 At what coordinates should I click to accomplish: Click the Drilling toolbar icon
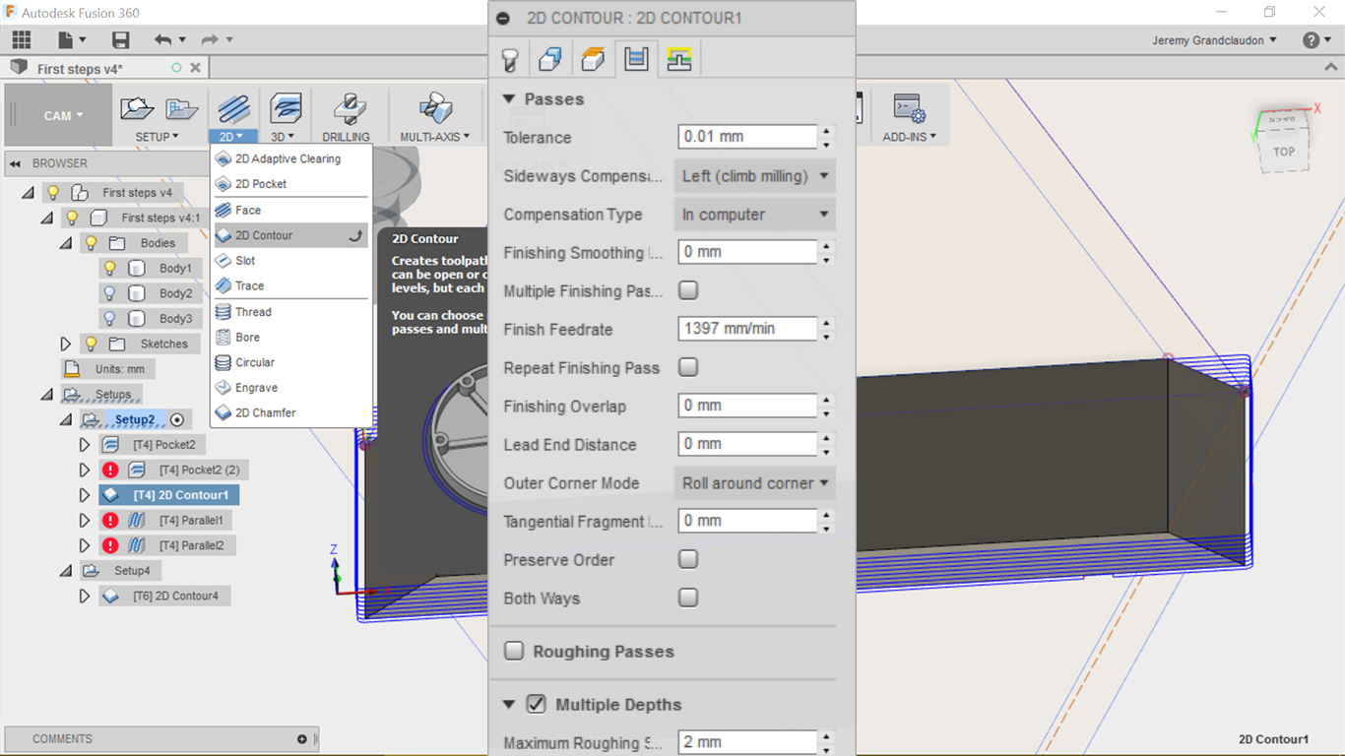click(x=348, y=108)
